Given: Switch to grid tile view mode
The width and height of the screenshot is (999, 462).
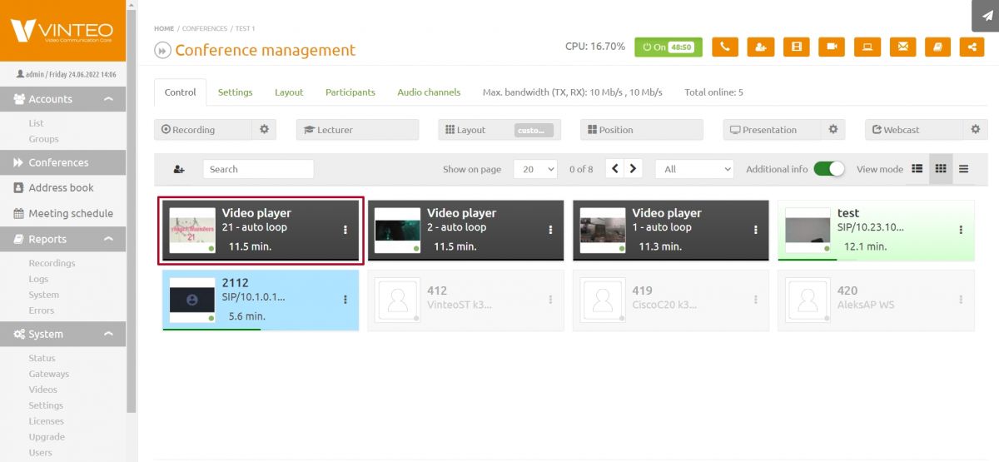Looking at the screenshot, I should point(941,169).
